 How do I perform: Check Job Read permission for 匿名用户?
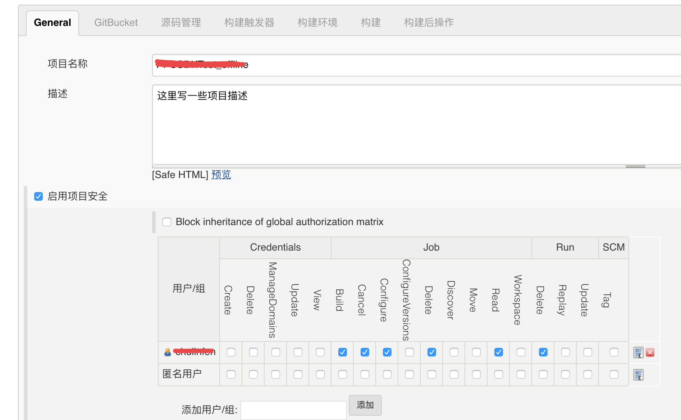499,375
